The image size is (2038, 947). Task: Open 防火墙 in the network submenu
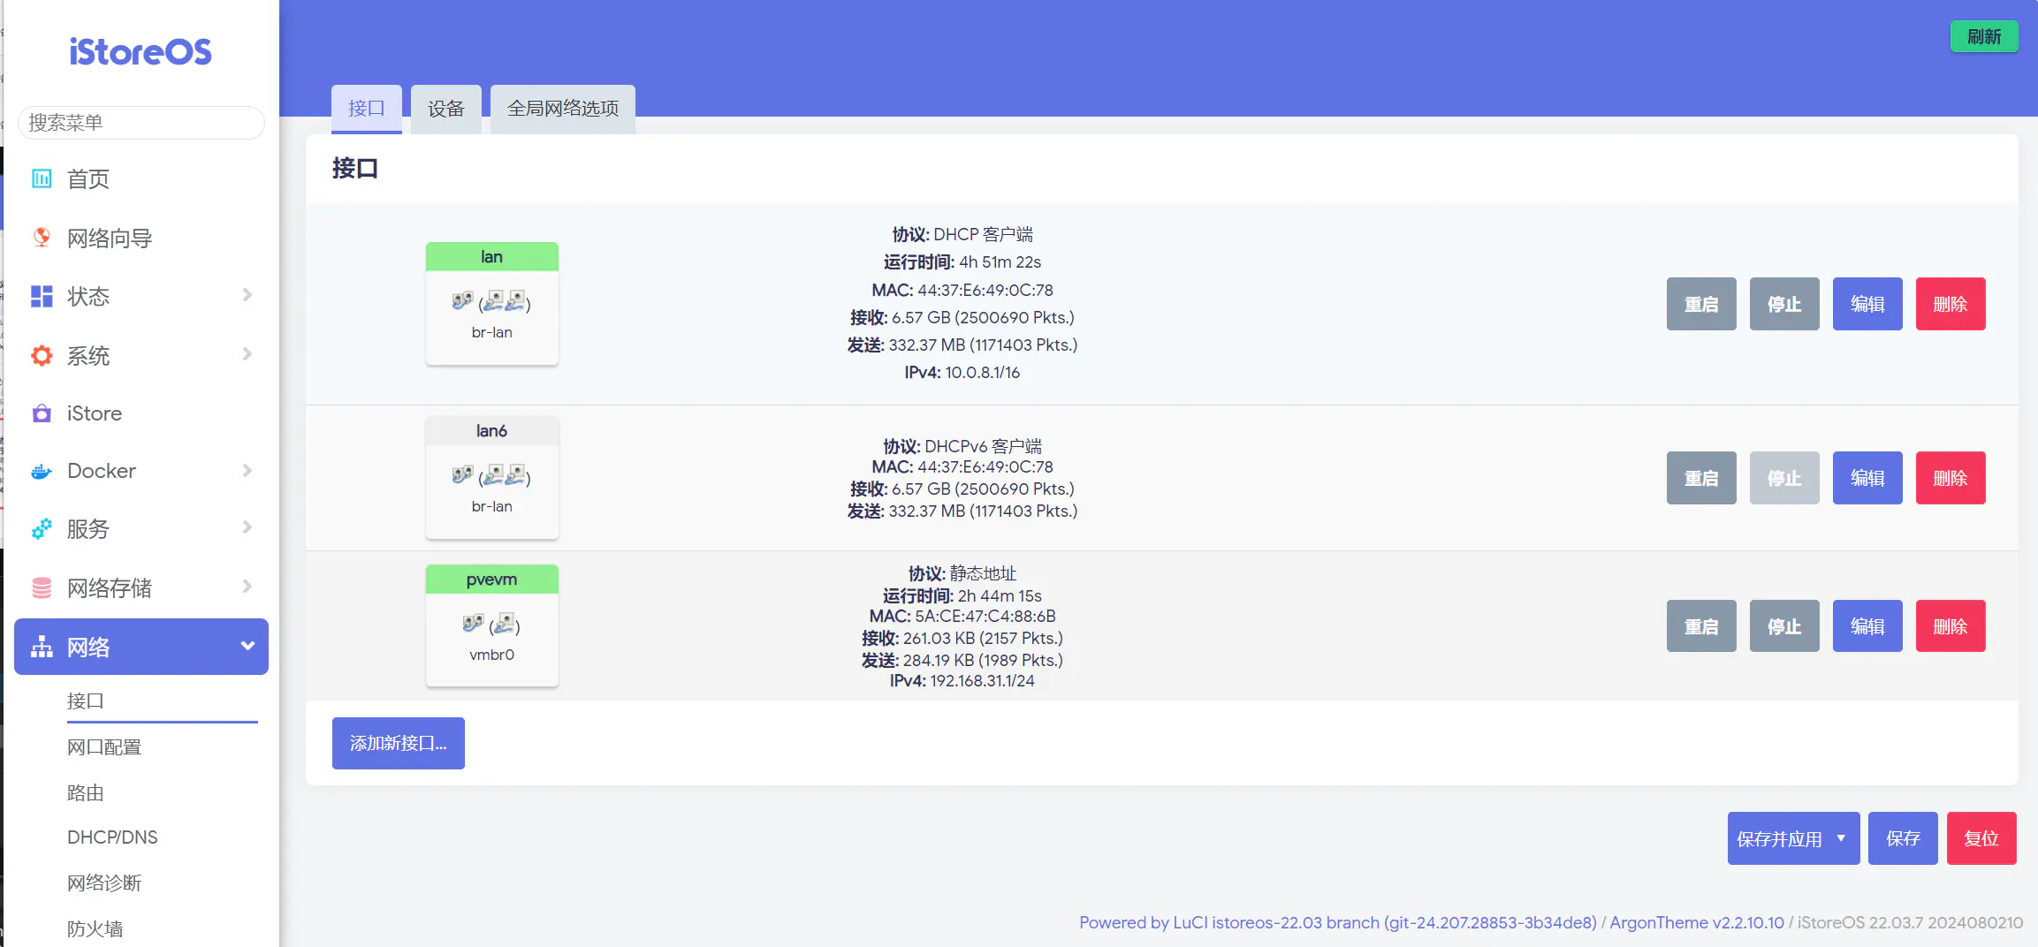click(x=95, y=928)
